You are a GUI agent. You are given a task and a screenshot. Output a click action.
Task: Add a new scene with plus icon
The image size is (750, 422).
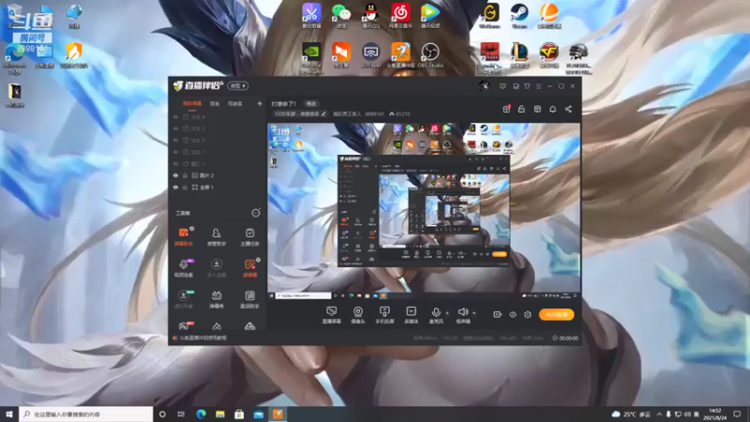[x=260, y=103]
